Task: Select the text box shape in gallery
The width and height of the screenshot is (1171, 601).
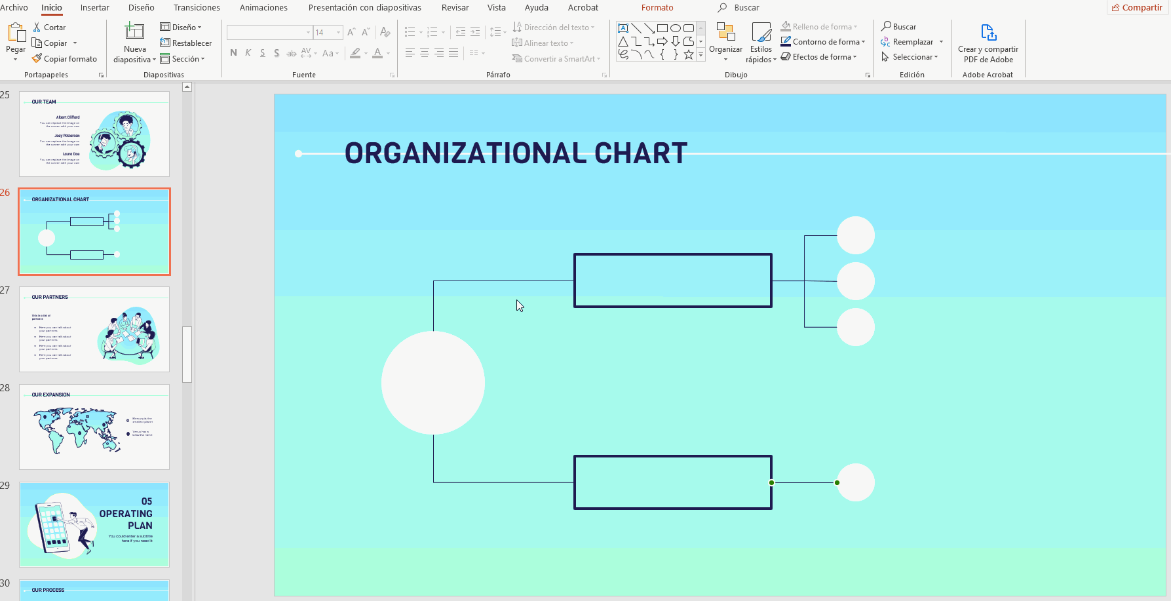Action: tap(623, 28)
